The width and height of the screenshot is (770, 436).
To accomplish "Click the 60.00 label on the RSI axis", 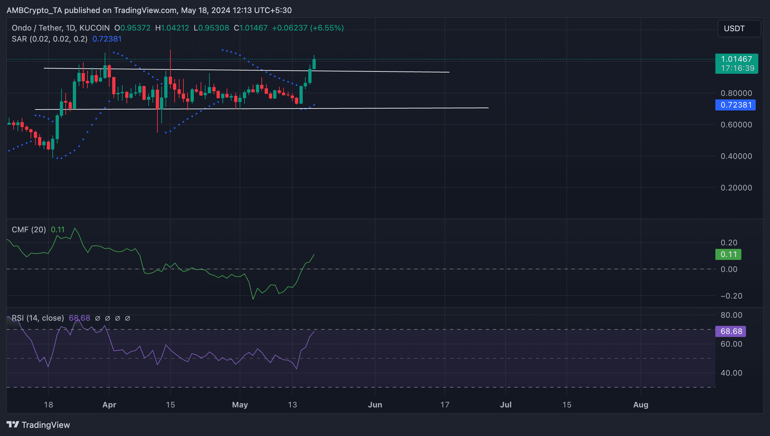I will point(732,344).
